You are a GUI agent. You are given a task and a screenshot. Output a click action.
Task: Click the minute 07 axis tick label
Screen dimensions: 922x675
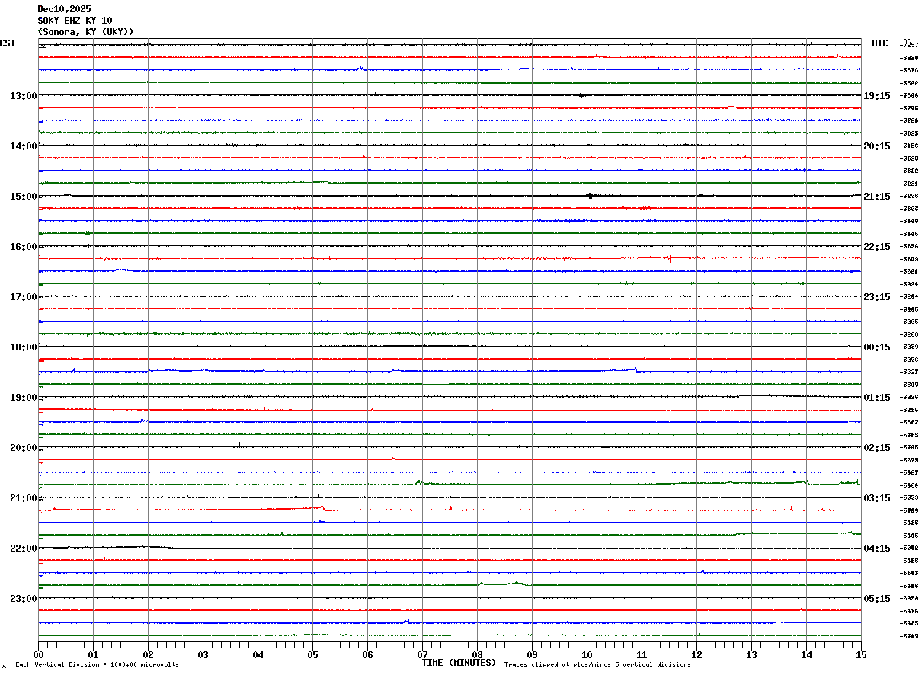[422, 654]
